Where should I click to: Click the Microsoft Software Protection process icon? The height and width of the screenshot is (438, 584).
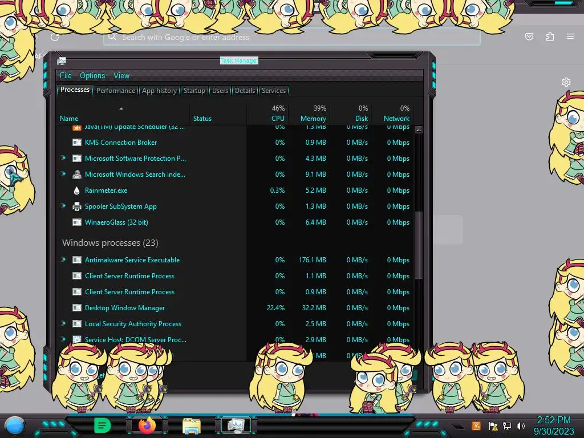pyautogui.click(x=77, y=159)
